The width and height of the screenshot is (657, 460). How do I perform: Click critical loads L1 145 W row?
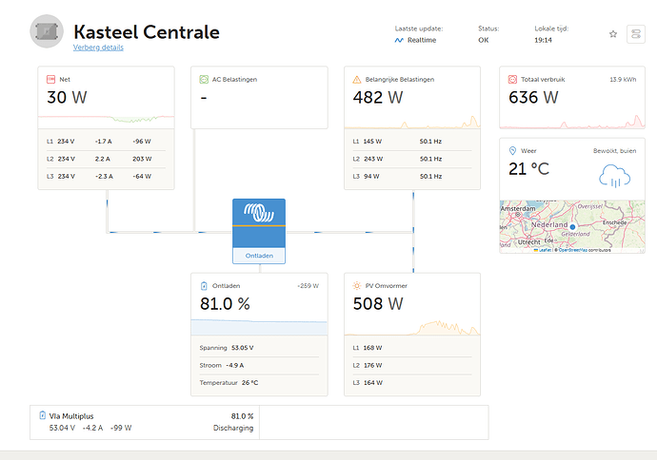click(x=412, y=142)
